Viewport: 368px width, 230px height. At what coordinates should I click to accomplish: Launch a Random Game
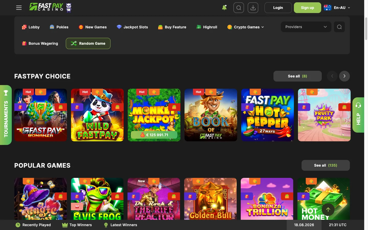[x=88, y=43]
